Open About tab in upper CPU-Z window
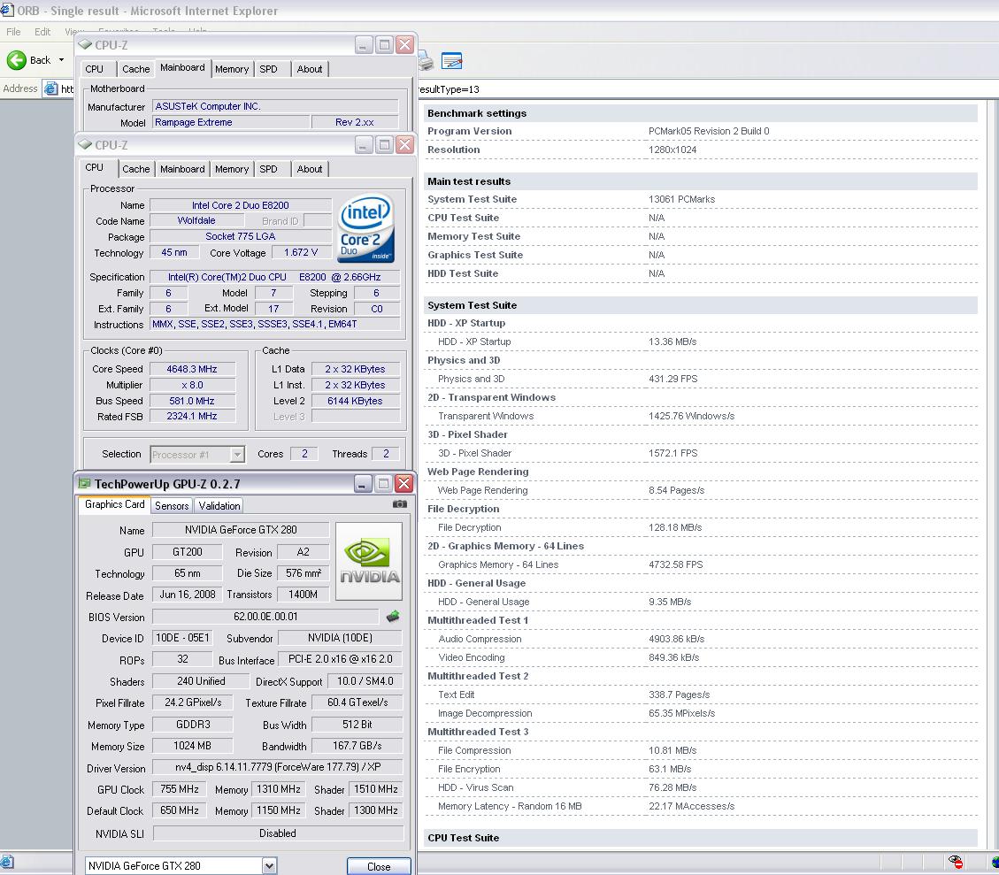This screenshot has width=999, height=875. 310,69
